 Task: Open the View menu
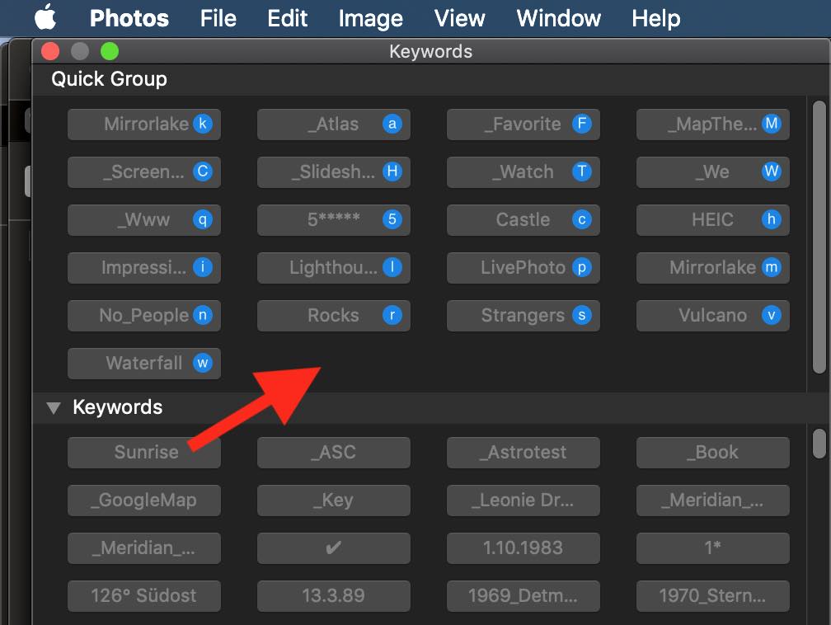point(459,18)
